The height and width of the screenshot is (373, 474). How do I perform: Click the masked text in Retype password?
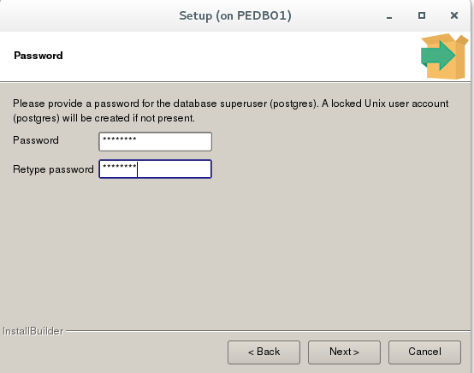point(120,167)
